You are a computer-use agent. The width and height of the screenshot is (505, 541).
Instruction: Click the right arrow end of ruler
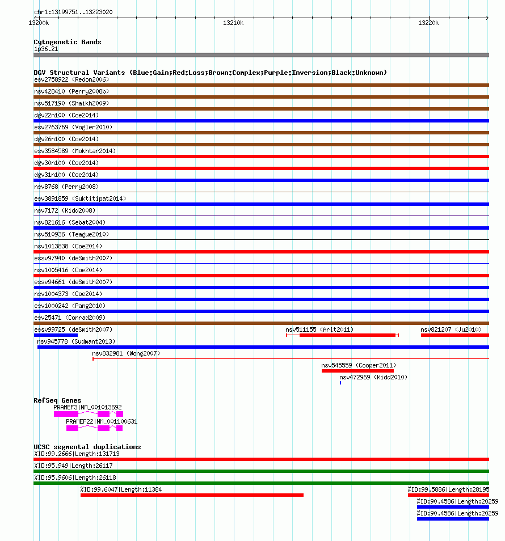[487, 18]
